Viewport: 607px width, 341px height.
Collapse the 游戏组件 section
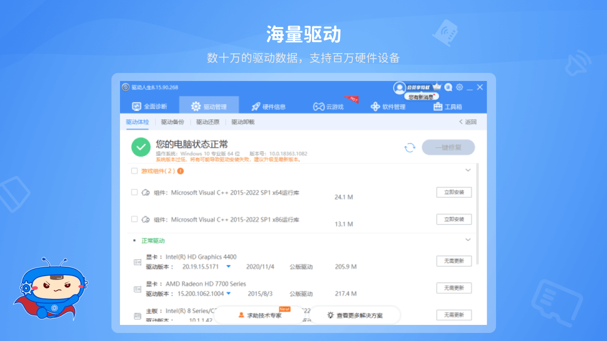[x=468, y=170]
